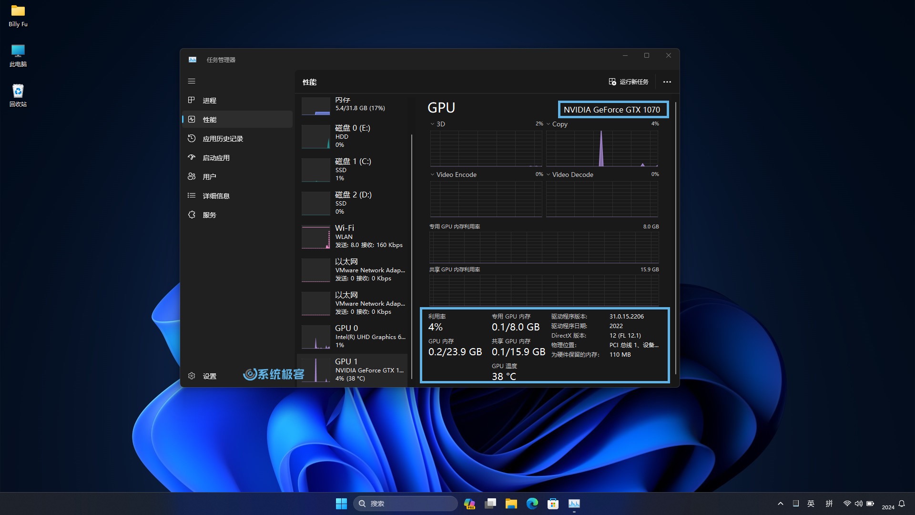Select Disk 1 (C:) SSD entry
The height and width of the screenshot is (515, 915).
[354, 169]
